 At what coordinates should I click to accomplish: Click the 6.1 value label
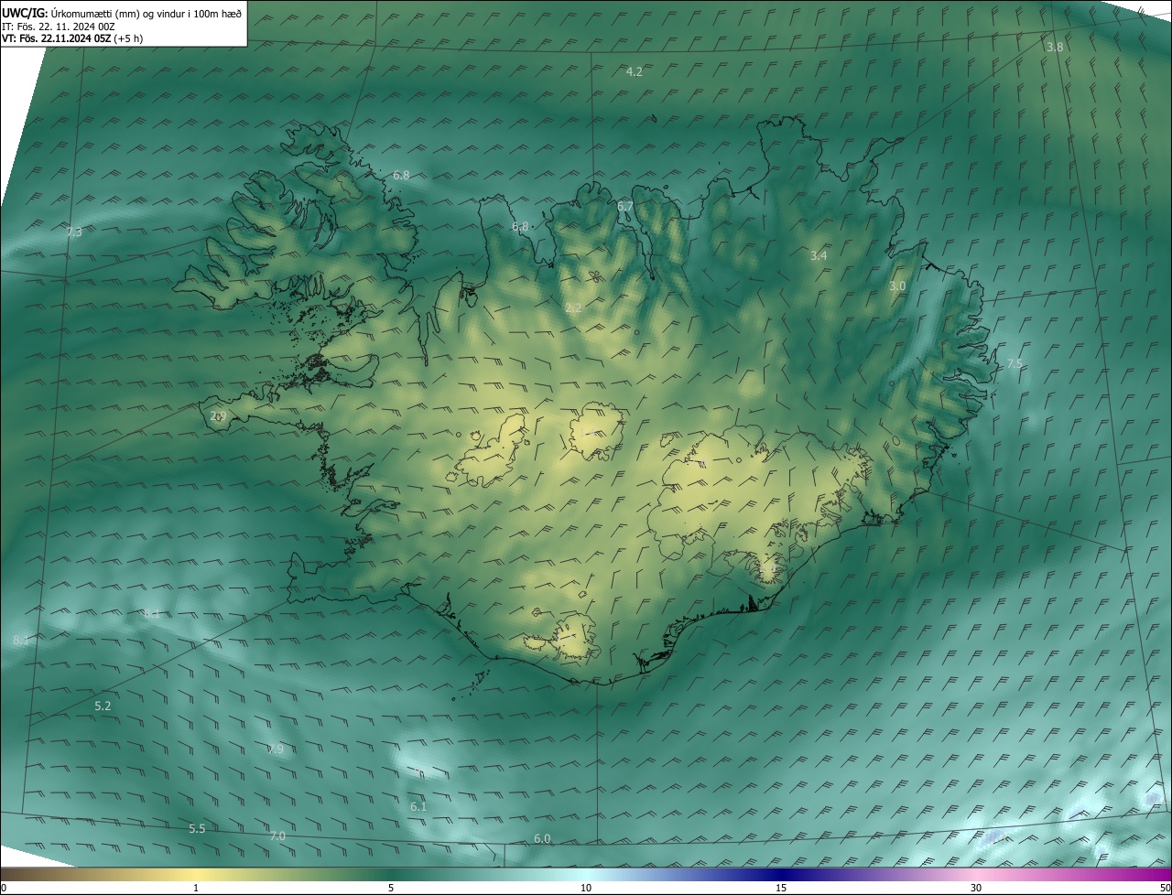pos(418,807)
